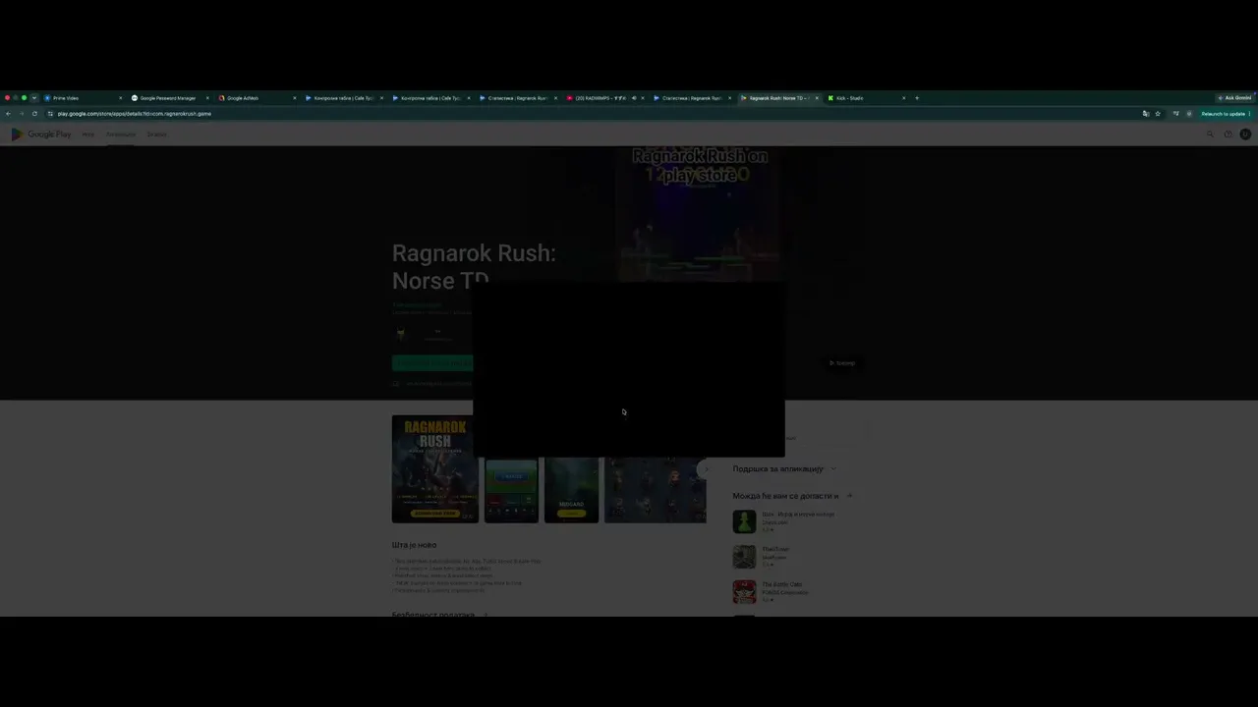
Task: Click the Шта је ново heading
Action: coord(415,545)
